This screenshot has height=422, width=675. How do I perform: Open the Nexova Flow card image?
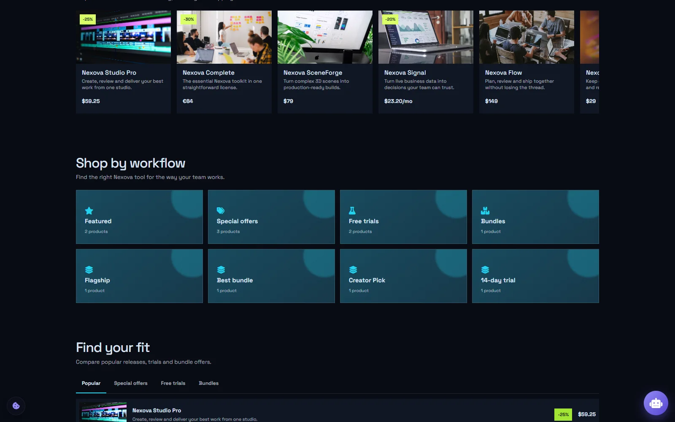[x=526, y=37]
